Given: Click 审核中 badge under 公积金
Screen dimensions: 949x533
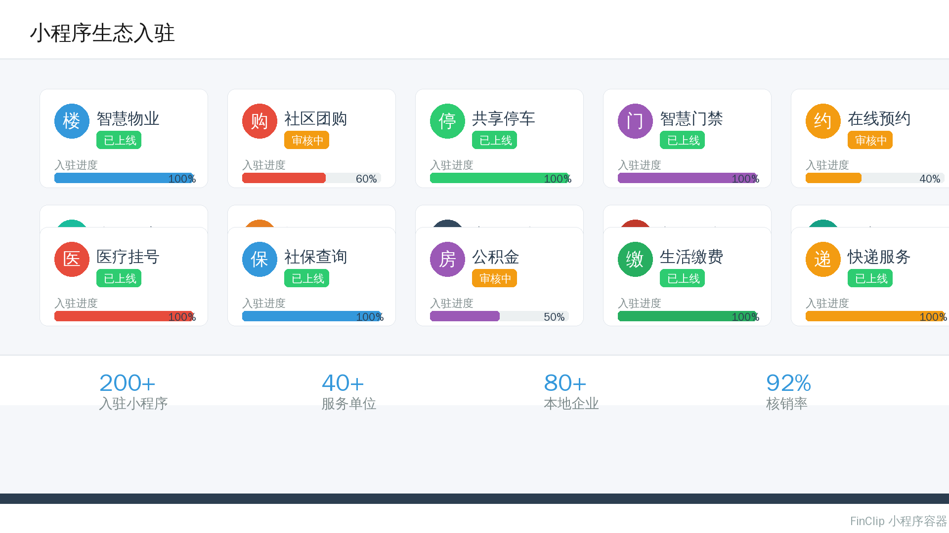Looking at the screenshot, I should (x=494, y=278).
